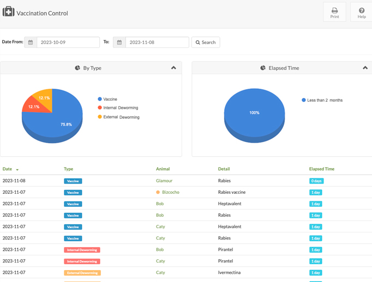
Task: Click the Elapsed Time column header
Action: 321,169
